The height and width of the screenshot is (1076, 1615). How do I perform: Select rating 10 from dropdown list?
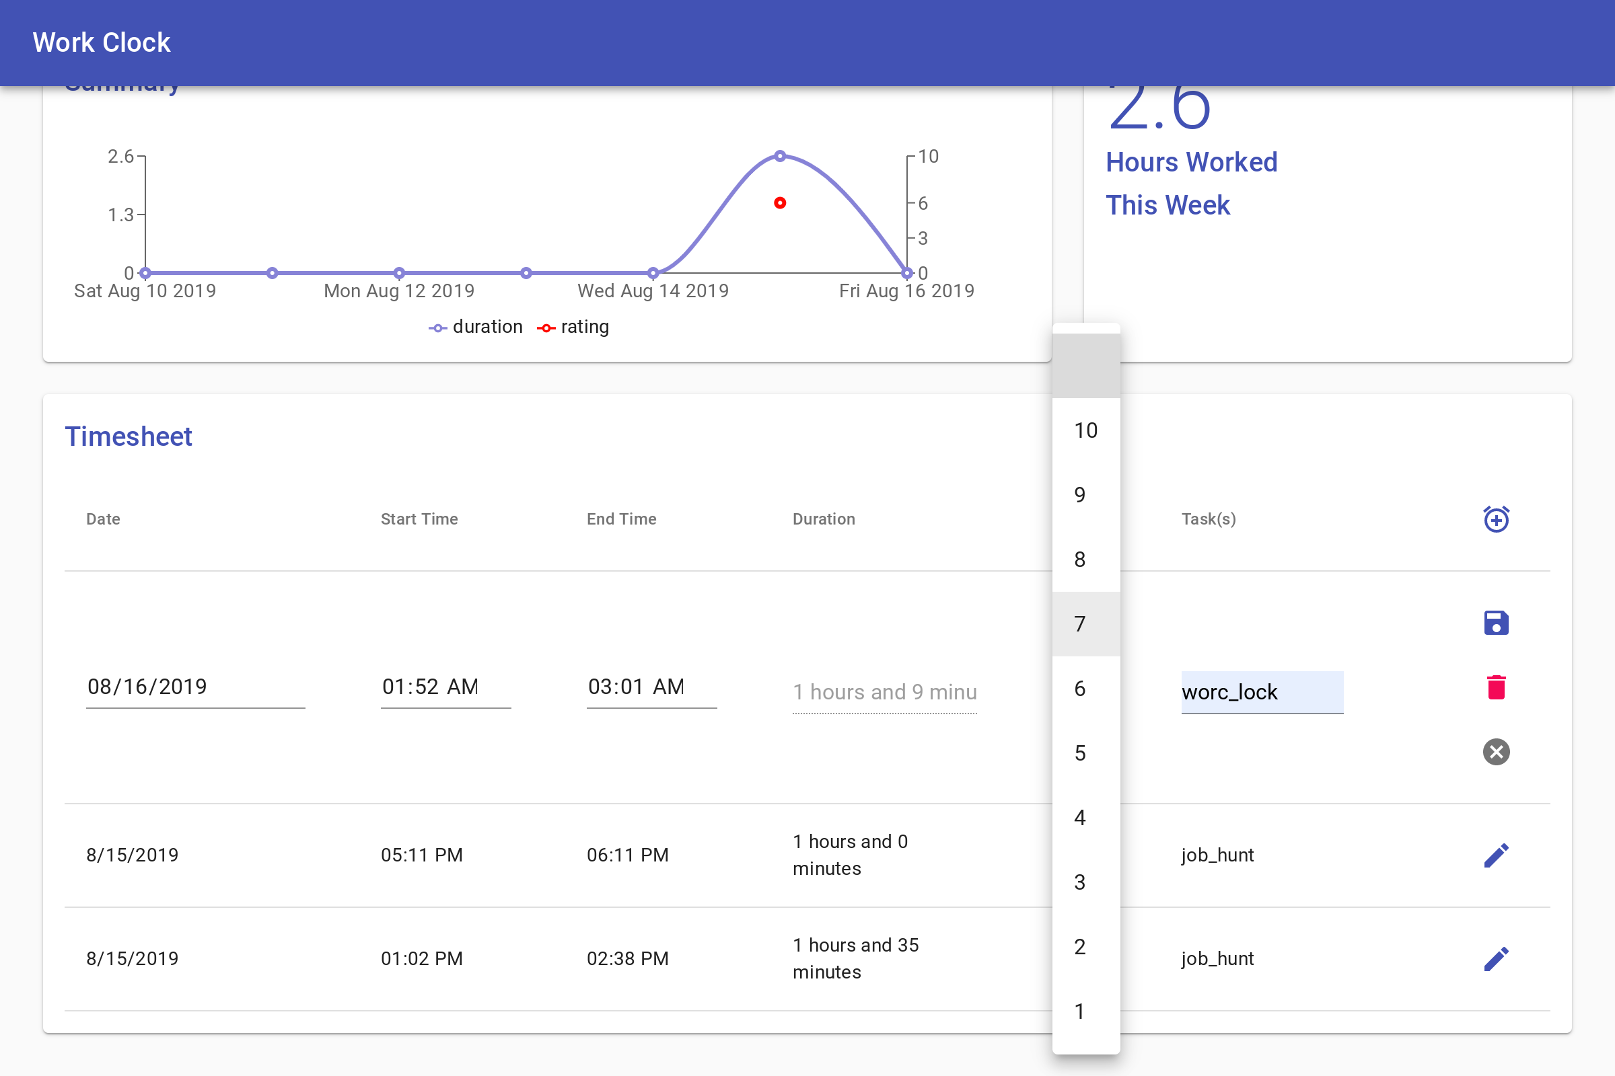point(1085,430)
